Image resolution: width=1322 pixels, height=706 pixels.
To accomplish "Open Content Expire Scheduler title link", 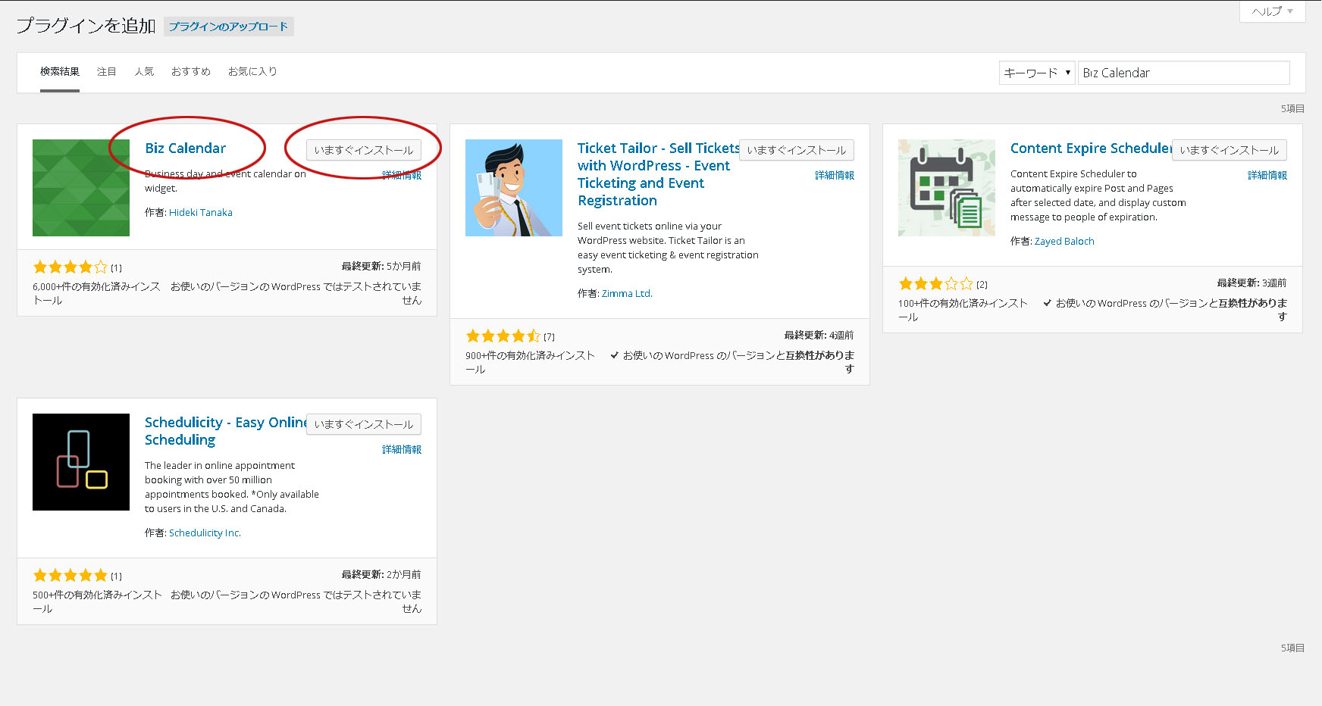I will click(1091, 148).
